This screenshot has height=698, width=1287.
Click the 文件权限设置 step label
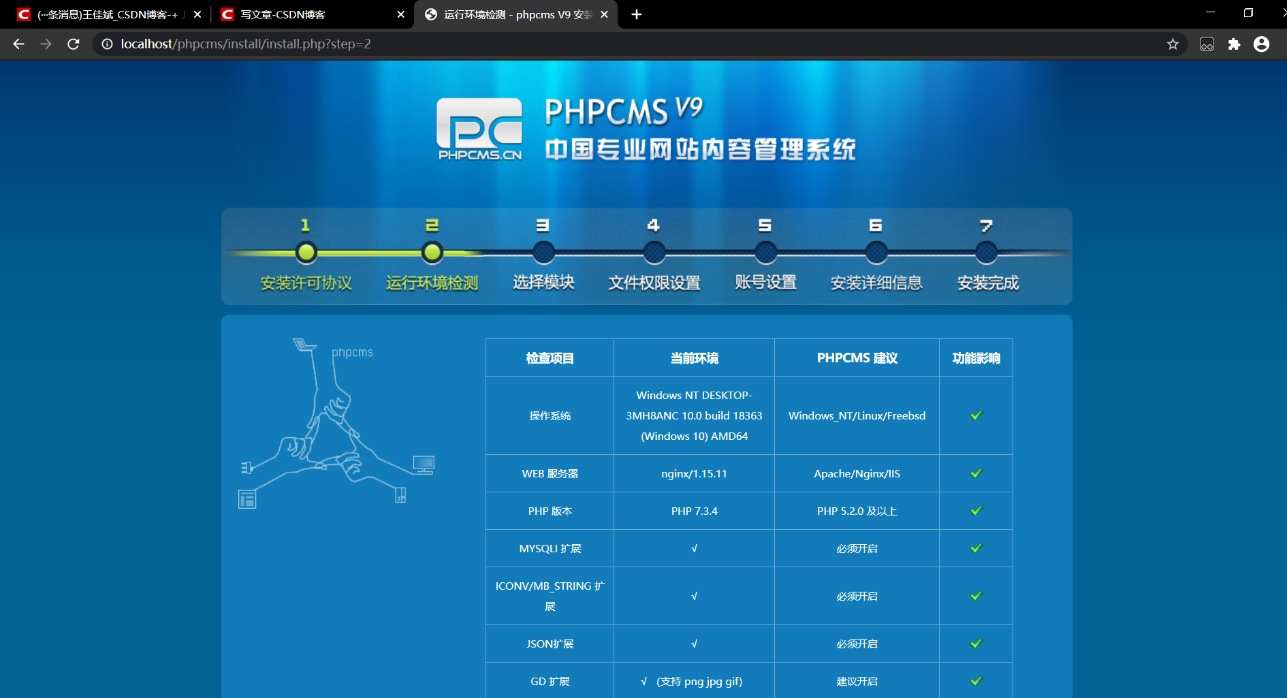pyautogui.click(x=654, y=283)
